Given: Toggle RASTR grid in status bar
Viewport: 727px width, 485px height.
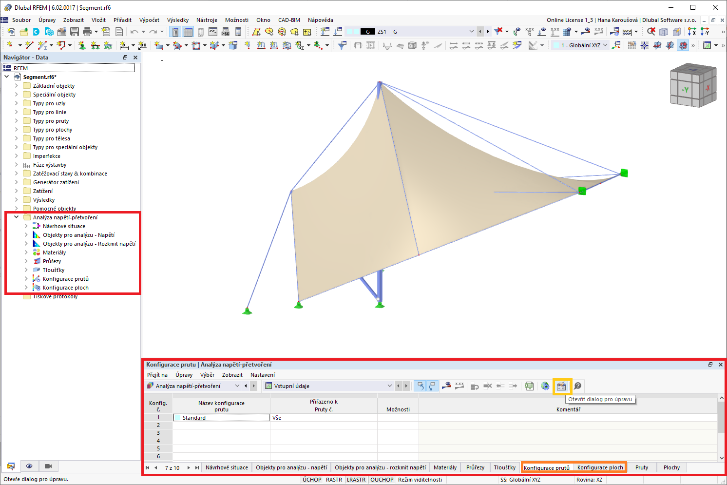Looking at the screenshot, I should pos(334,480).
